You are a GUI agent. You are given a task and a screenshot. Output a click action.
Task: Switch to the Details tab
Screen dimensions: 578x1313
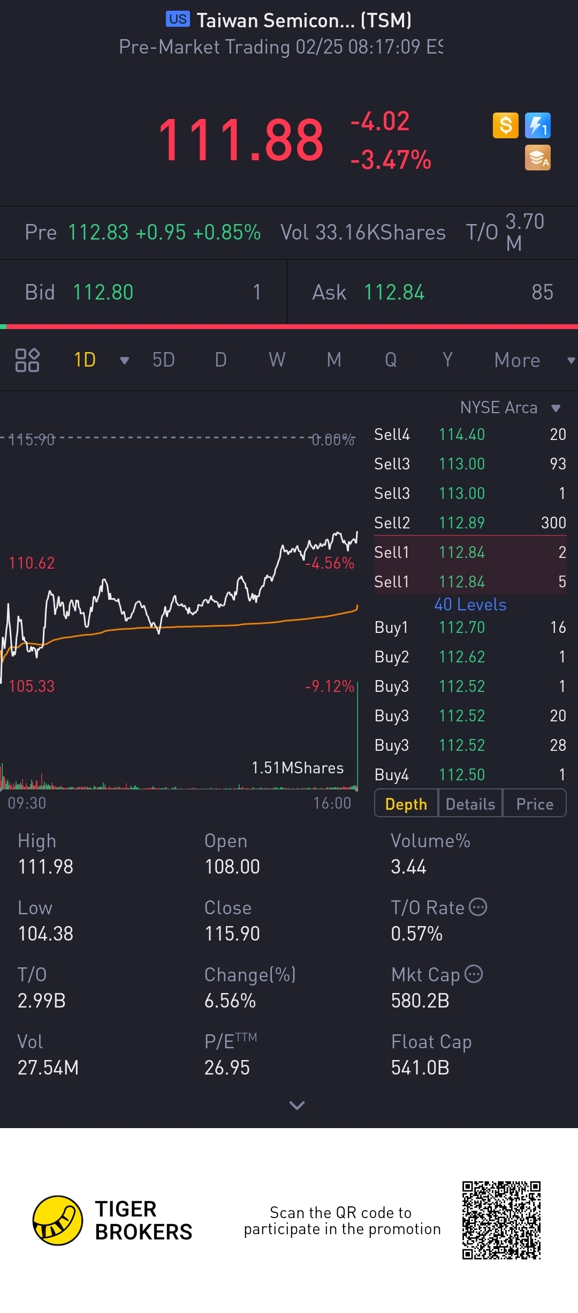click(x=470, y=804)
